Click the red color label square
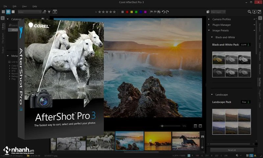This screenshot has height=158, width=263. point(127,12)
